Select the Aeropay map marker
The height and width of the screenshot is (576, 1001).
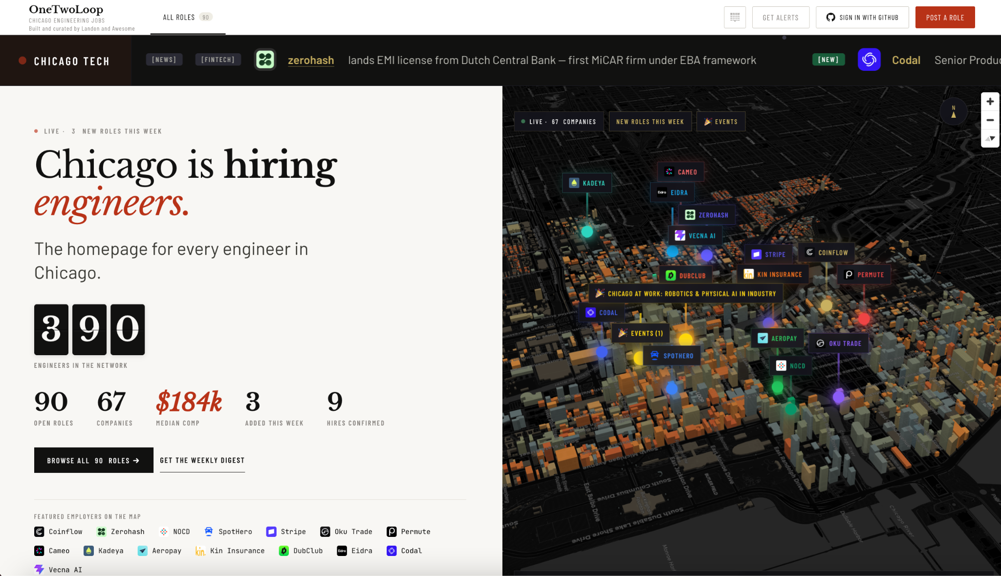click(x=777, y=339)
